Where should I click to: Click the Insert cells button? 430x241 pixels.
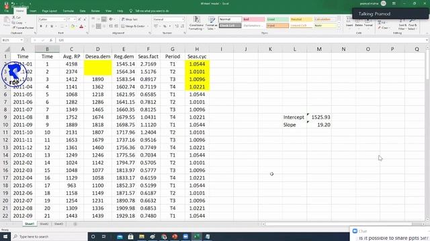coord(349,22)
